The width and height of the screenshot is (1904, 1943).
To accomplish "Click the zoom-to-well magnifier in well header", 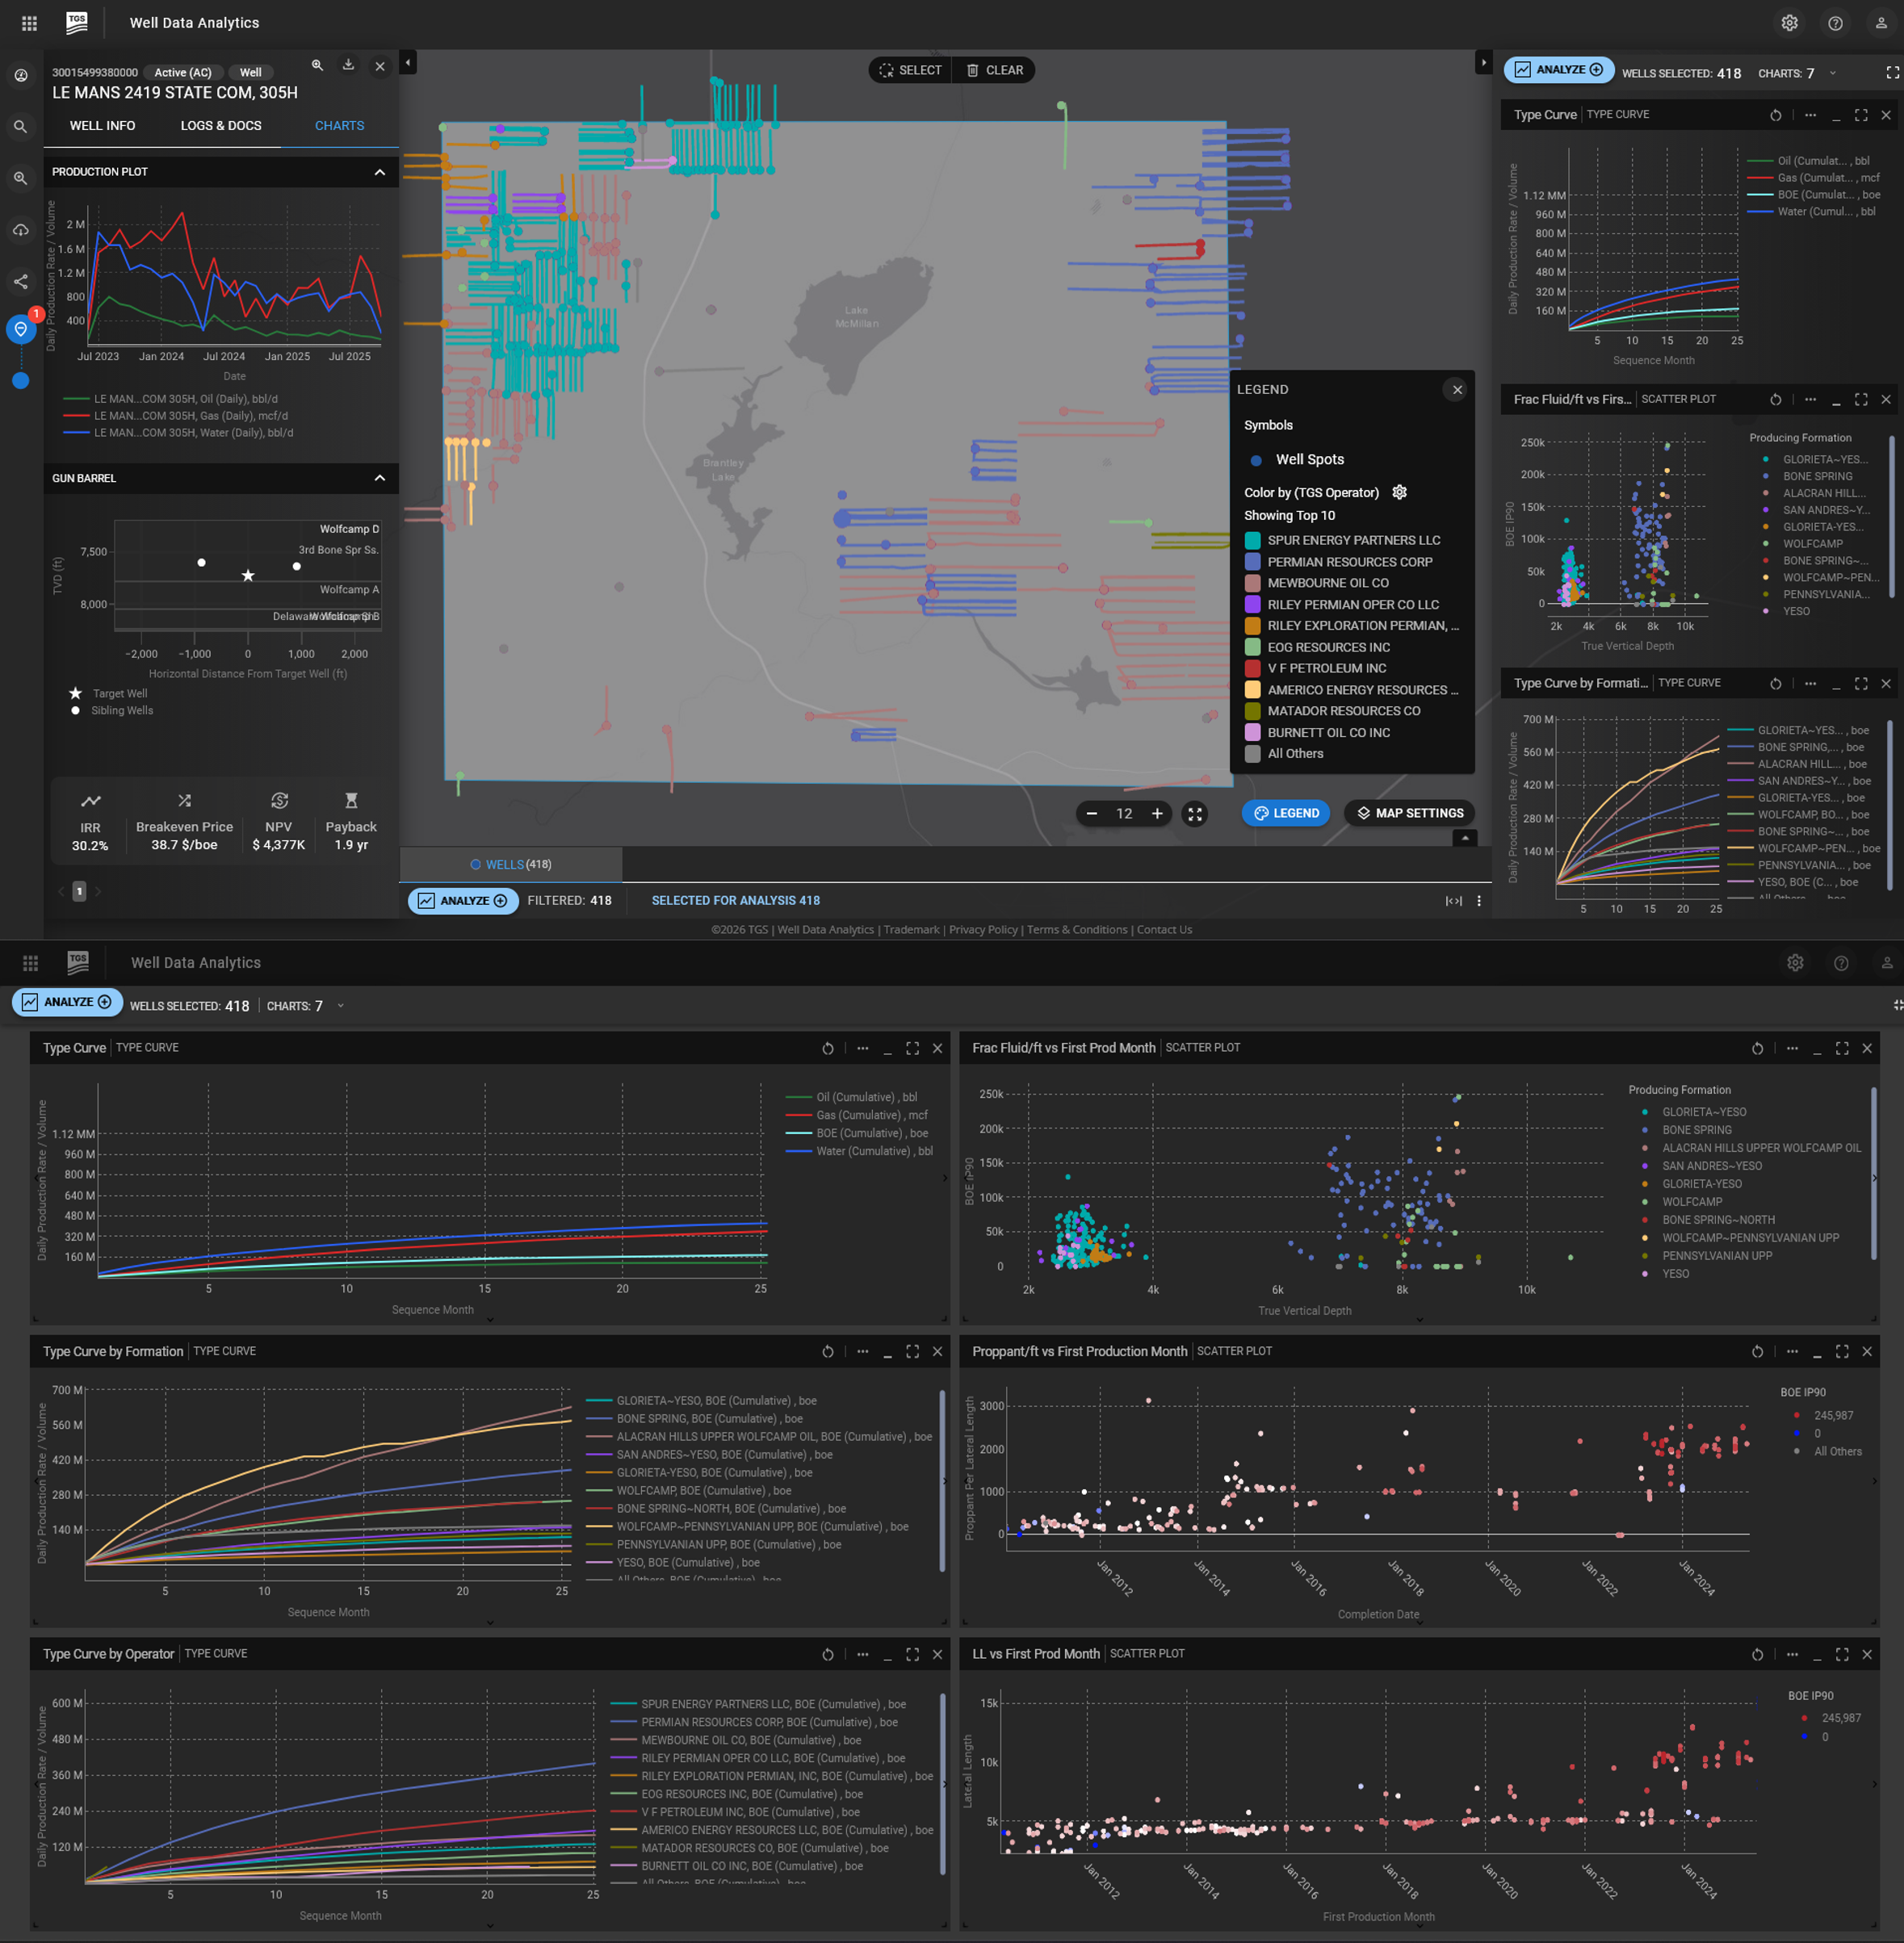I will [x=317, y=66].
